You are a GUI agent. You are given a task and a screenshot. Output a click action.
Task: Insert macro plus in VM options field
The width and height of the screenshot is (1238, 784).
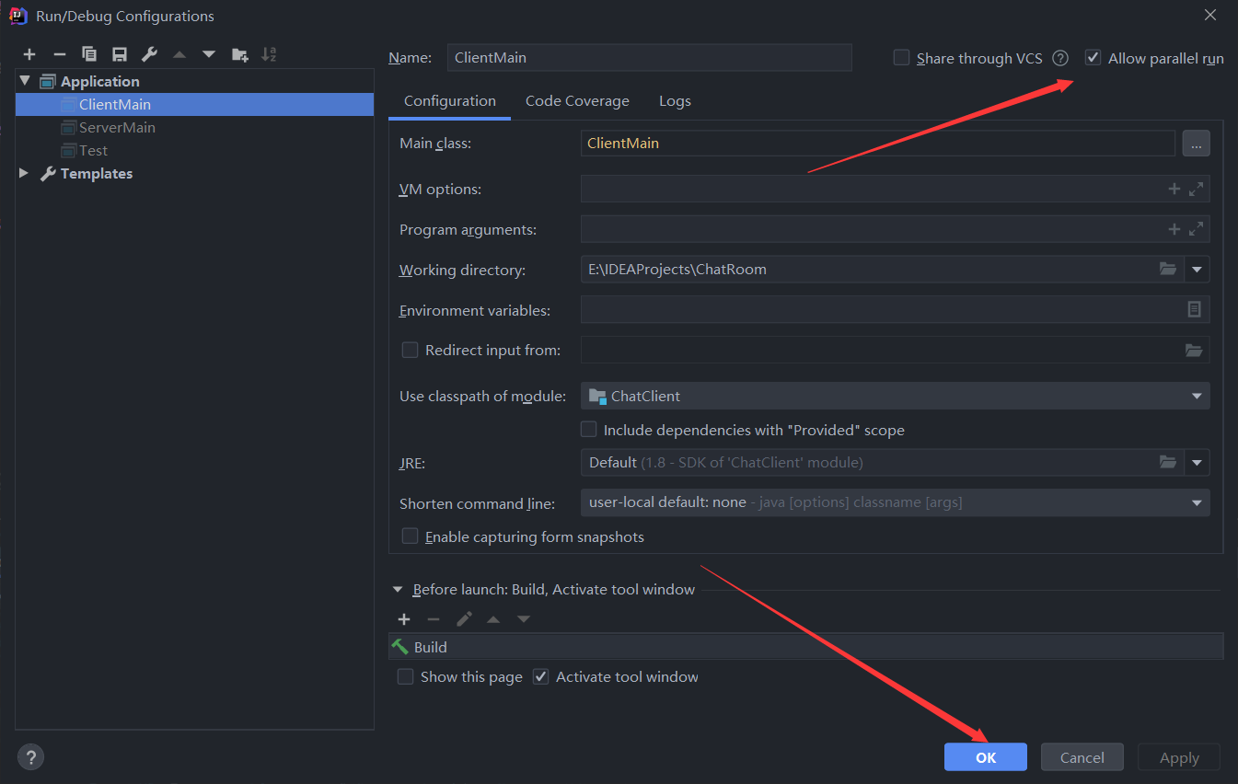point(1174,189)
